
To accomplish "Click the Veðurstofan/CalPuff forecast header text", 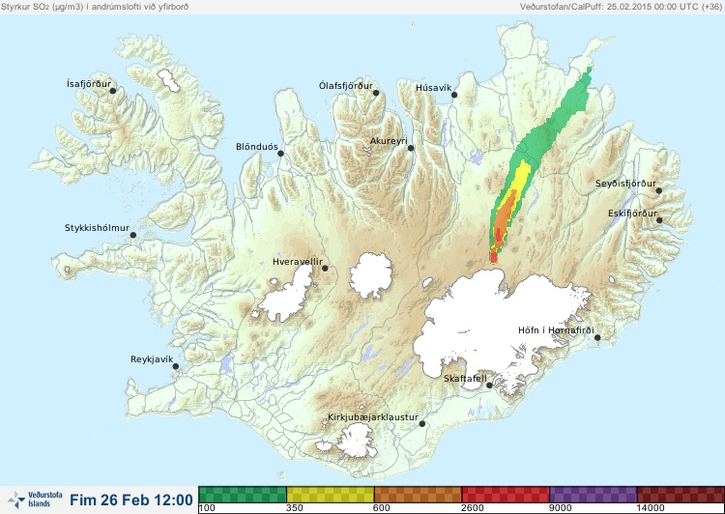I will pos(621,7).
